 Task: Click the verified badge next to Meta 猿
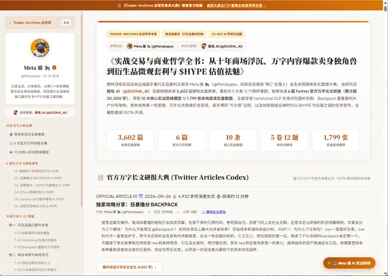click(54, 67)
